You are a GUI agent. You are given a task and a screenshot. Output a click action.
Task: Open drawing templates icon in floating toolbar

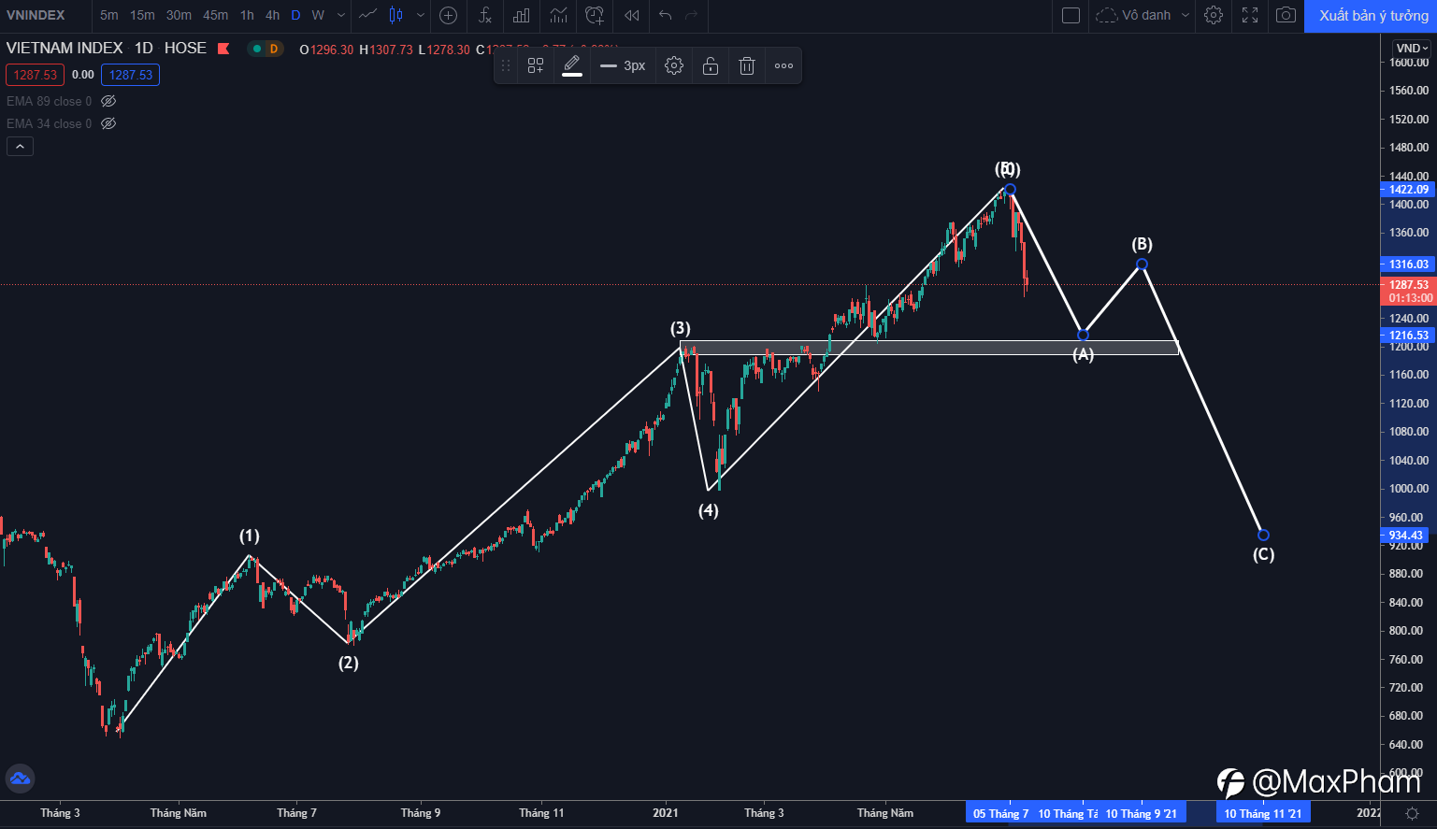click(x=536, y=65)
